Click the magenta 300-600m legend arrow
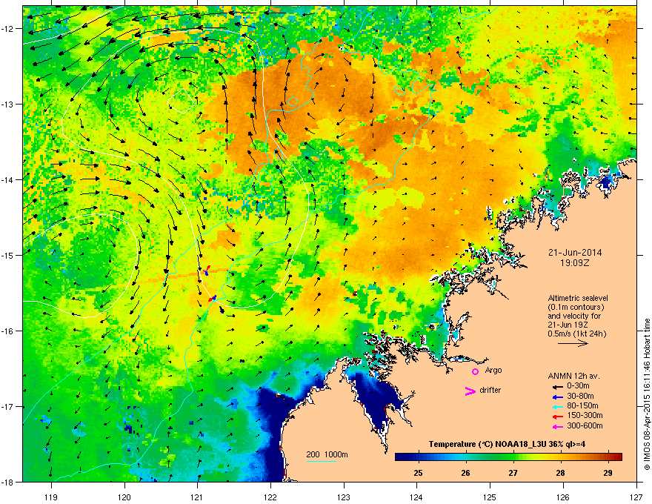Screen dimensions: 652x504 point(558,427)
